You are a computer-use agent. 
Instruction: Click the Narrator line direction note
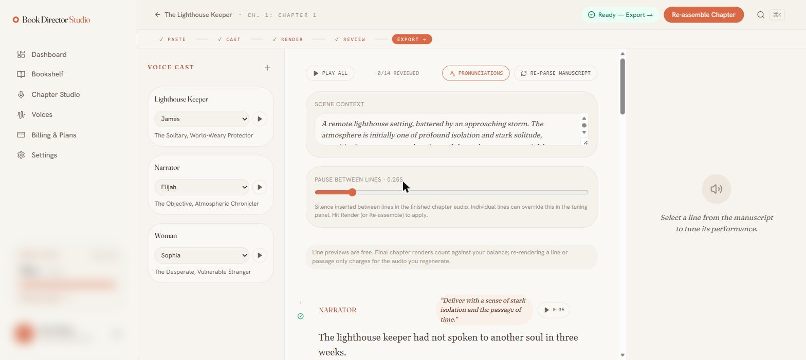483,310
